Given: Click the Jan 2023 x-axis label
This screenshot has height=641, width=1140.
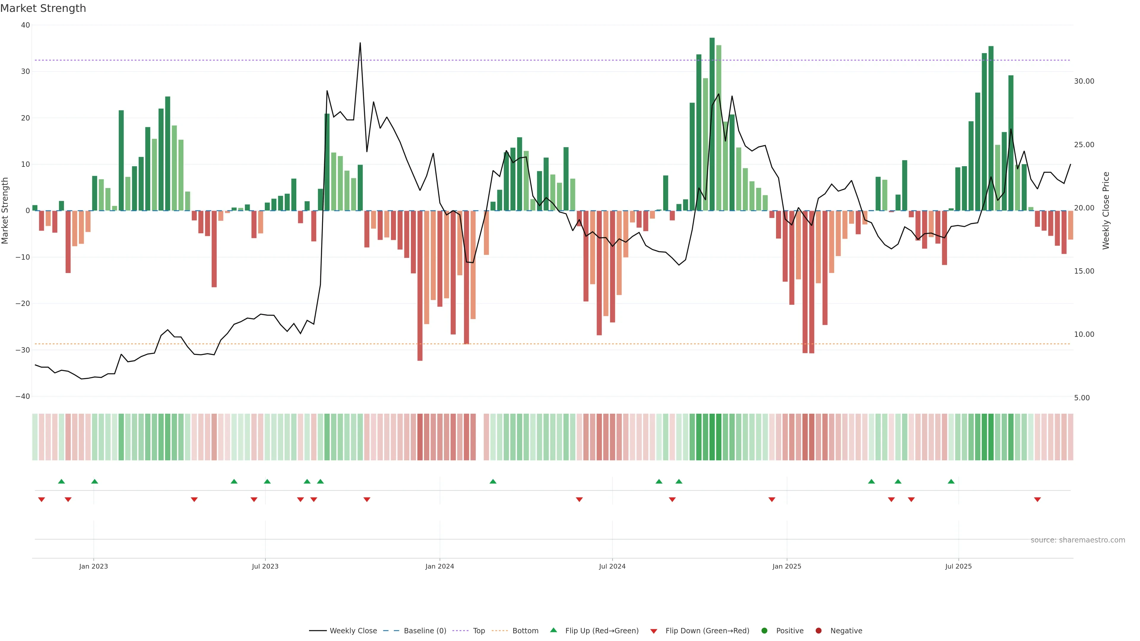Looking at the screenshot, I should pyautogui.click(x=94, y=566).
